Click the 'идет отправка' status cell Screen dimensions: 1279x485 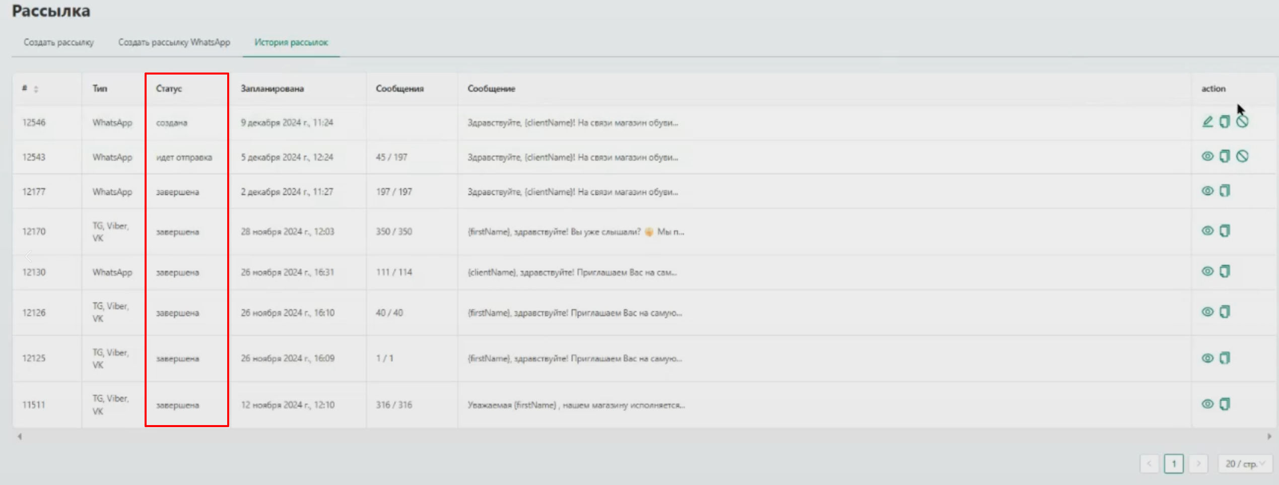(184, 157)
